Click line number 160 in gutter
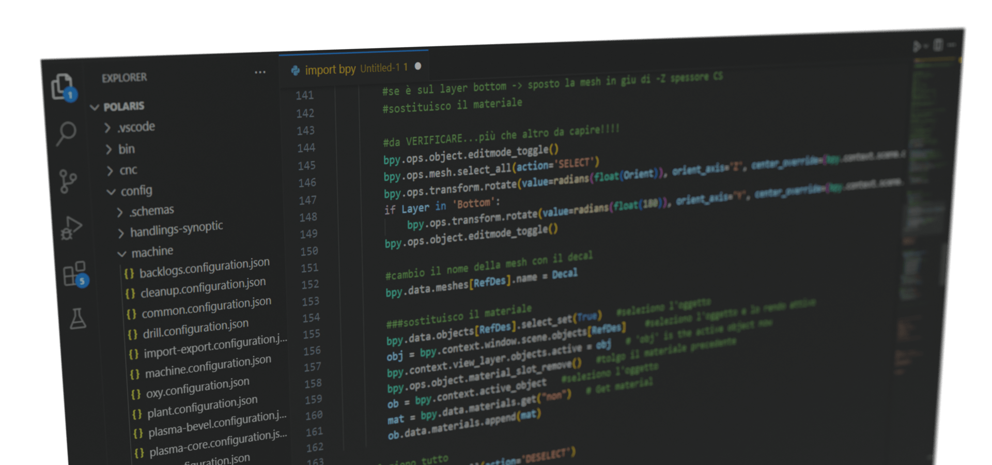Viewport: 992px width, 465px height. click(x=314, y=415)
